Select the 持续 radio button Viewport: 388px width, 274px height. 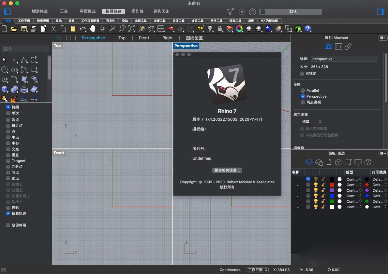click(8, 107)
